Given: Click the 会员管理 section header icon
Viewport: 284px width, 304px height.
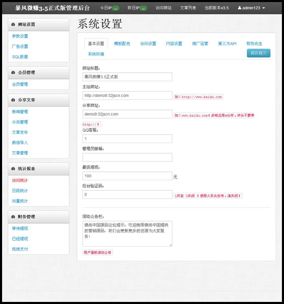Looking at the screenshot, I should [x=13, y=72].
